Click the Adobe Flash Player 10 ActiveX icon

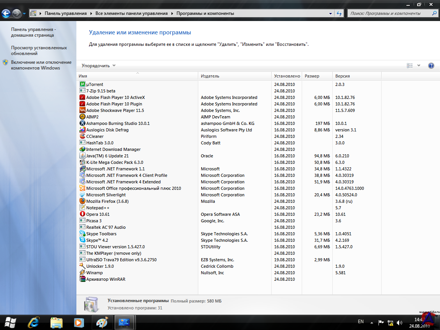point(82,97)
